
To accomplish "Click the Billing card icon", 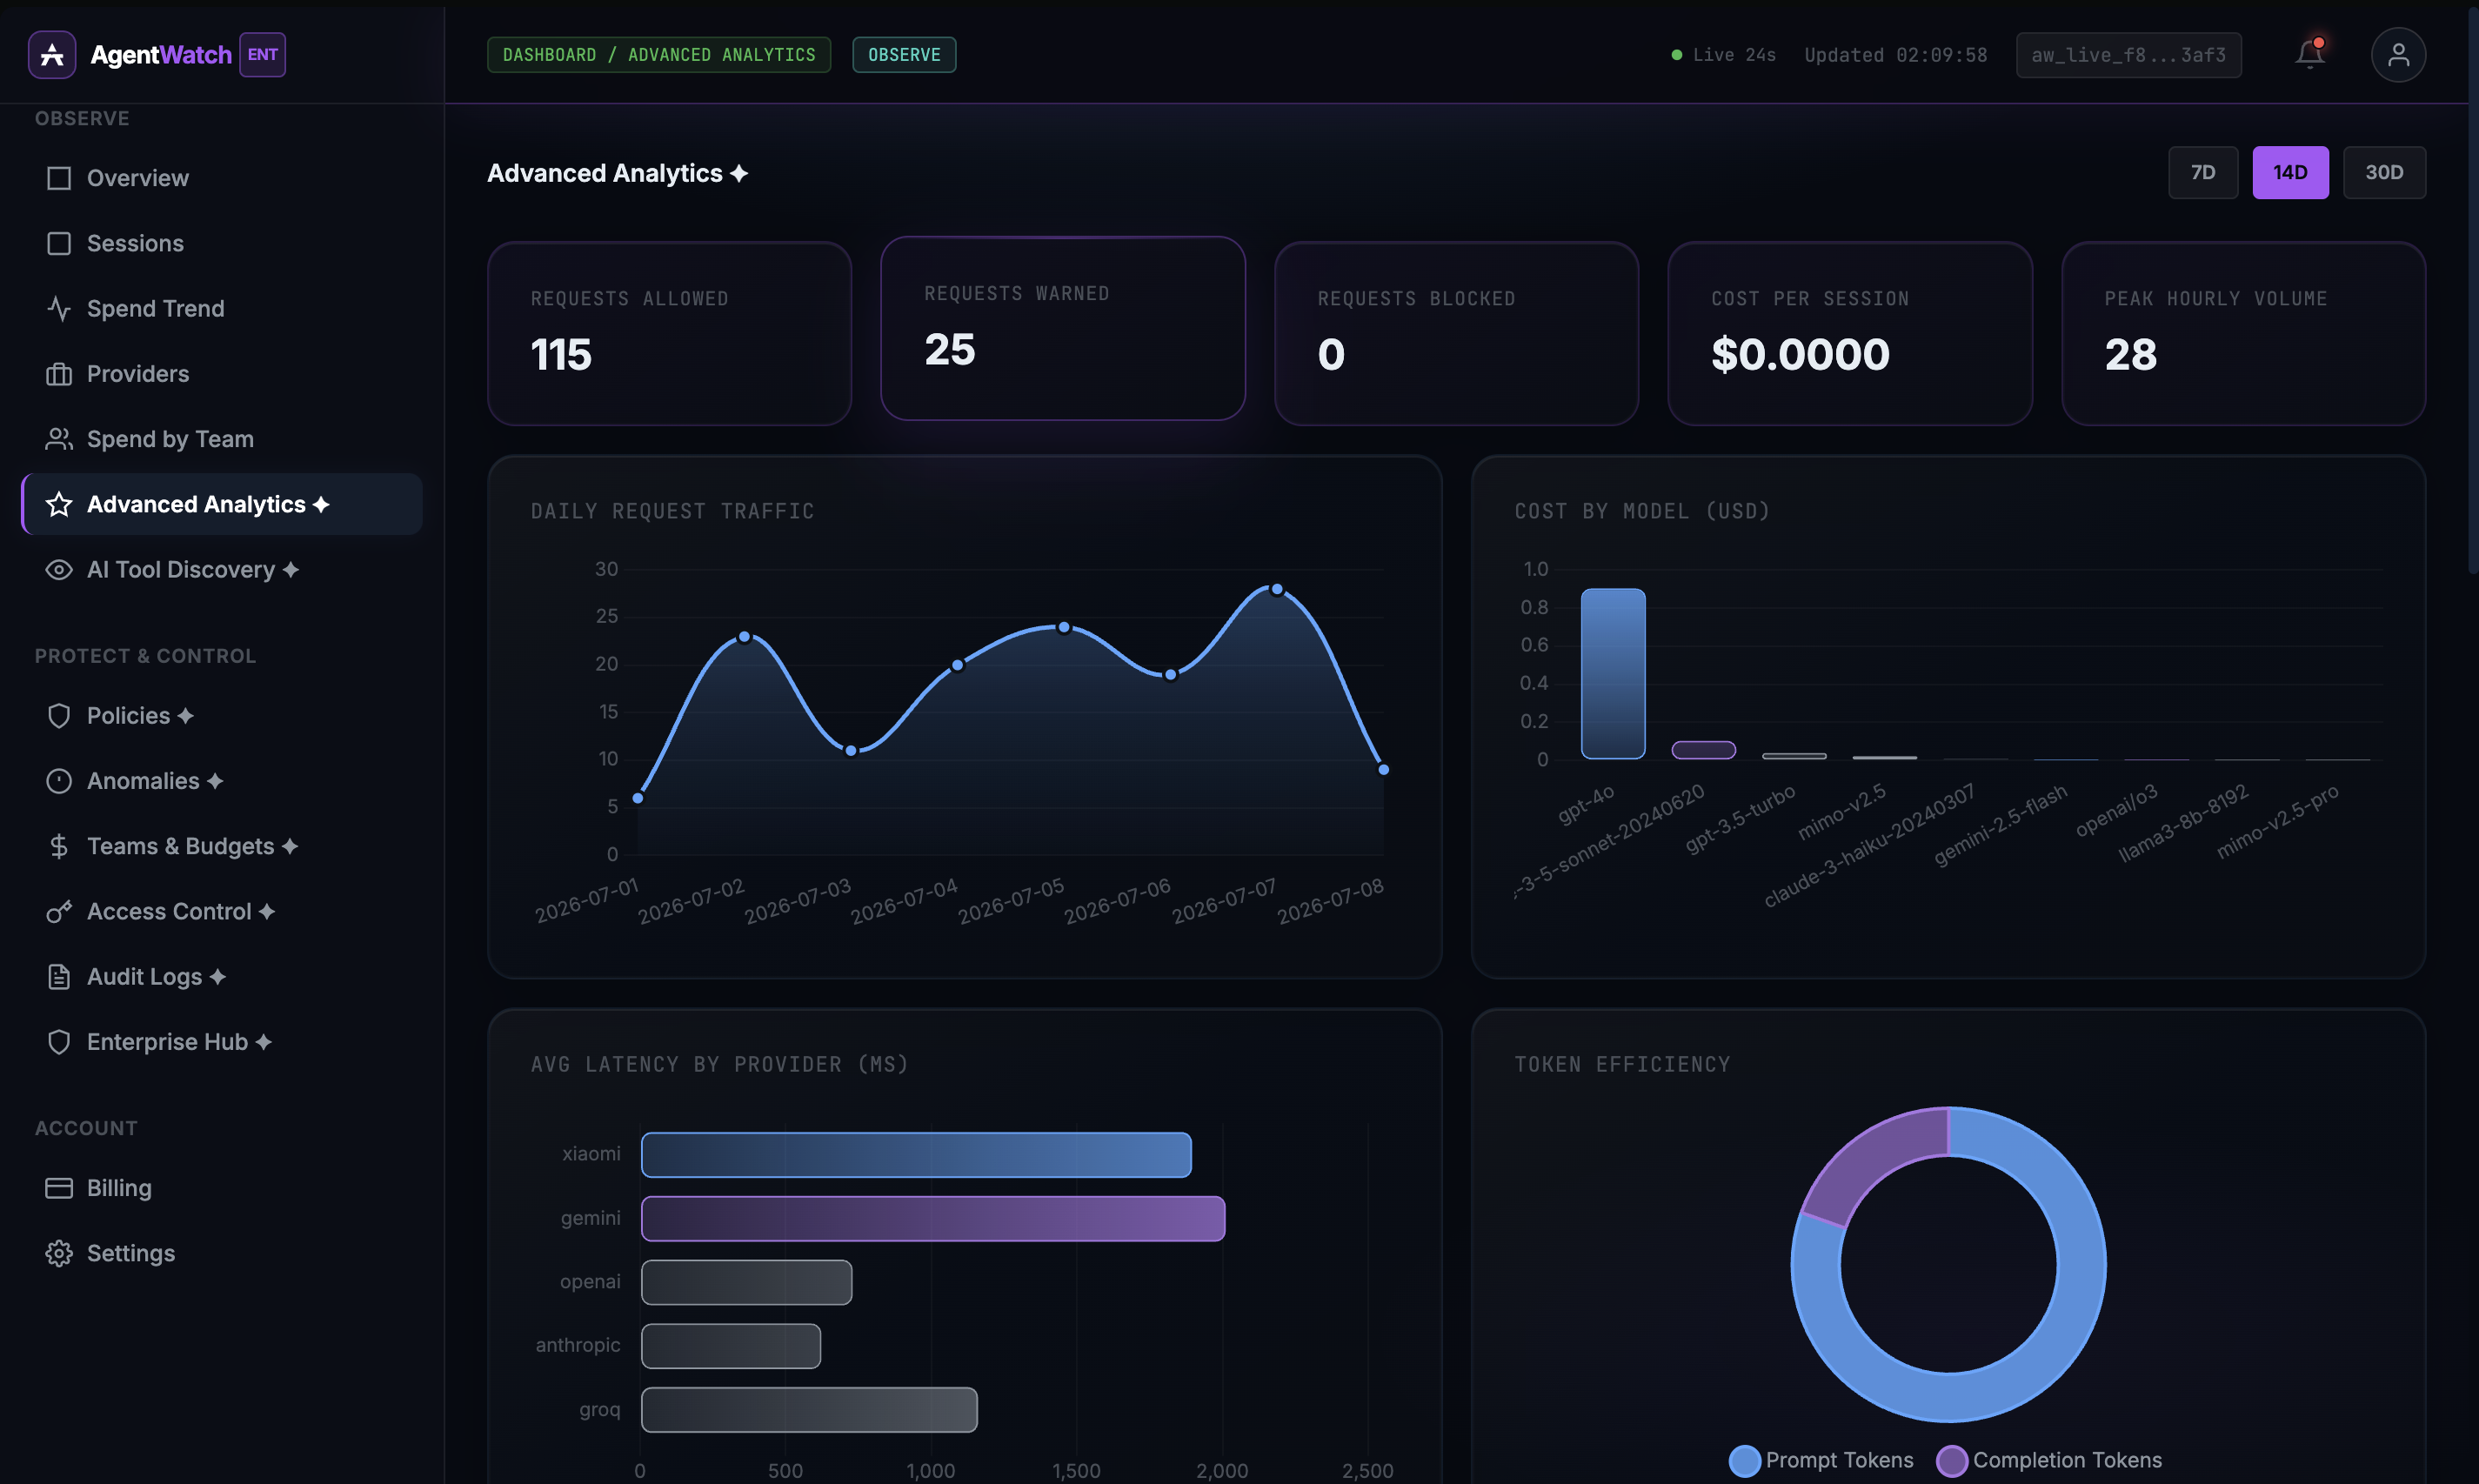I will [x=59, y=1188].
